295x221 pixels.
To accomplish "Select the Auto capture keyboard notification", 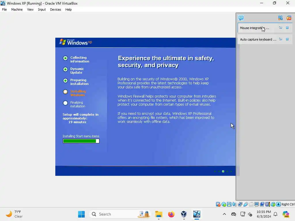I will 265,39.
